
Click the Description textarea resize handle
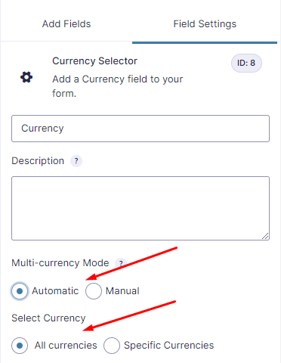pyautogui.click(x=265, y=236)
